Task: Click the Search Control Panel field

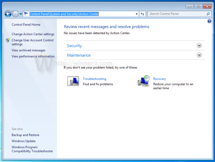Action: 180,14
